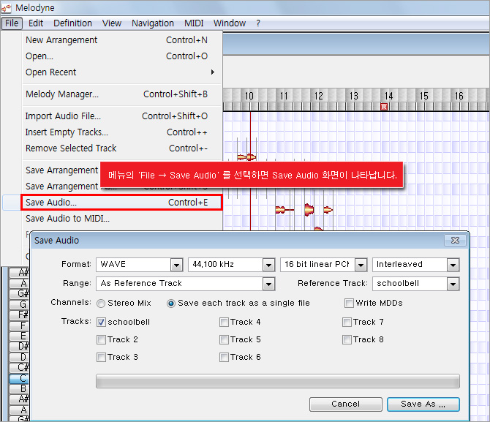Screen dimensions: 490x422
Task: Select the first note blob near bar 11
Action: click(x=281, y=209)
